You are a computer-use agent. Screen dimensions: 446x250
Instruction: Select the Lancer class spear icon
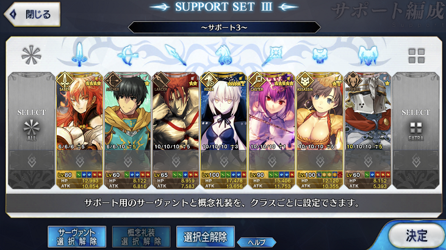point(176,55)
